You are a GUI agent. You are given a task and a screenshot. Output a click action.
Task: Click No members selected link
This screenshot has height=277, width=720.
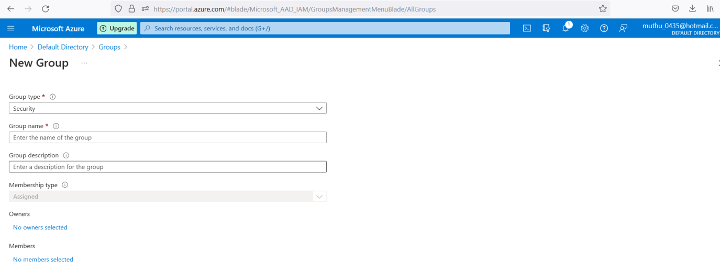point(43,259)
